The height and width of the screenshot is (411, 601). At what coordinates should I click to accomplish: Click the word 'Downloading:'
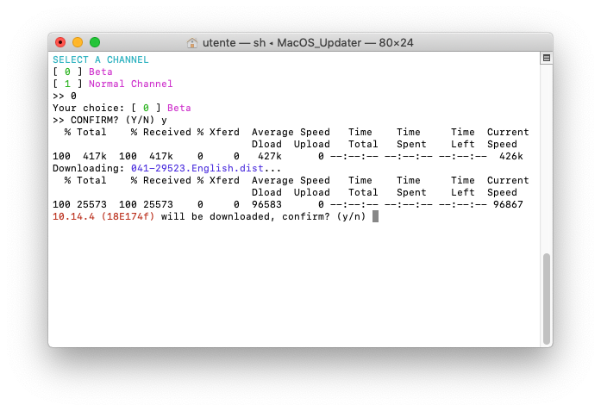(89, 168)
